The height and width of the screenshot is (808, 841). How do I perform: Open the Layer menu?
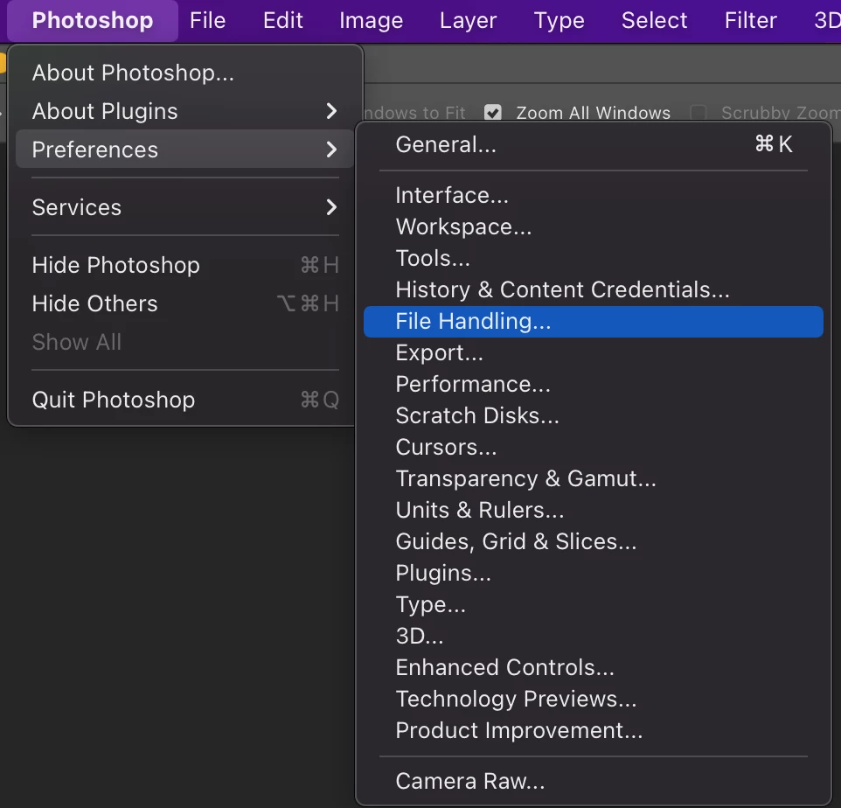tap(468, 20)
